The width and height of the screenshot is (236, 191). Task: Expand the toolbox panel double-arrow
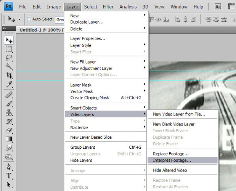pyautogui.click(x=4, y=28)
